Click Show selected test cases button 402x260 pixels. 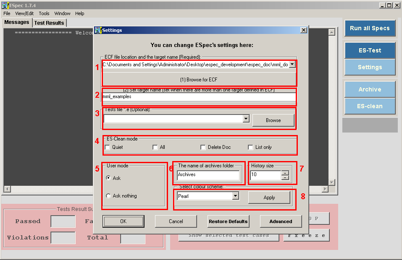tap(229, 237)
